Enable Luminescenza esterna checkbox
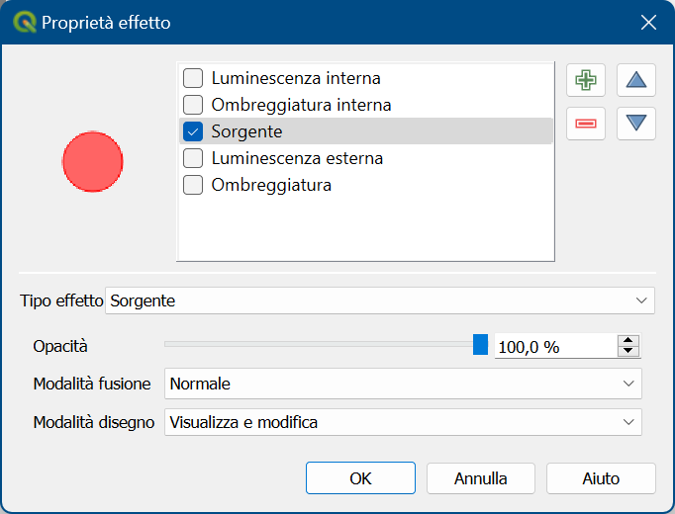Image resolution: width=675 pixels, height=514 pixels. coord(193,158)
